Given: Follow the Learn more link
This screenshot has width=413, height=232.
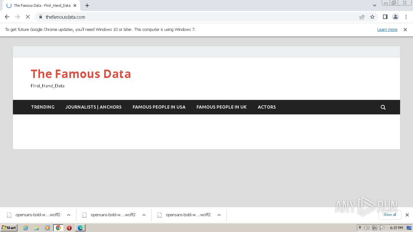Looking at the screenshot, I should (387, 30).
